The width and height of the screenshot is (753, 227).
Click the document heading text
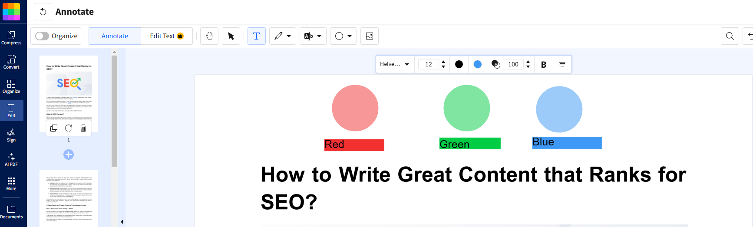473,188
